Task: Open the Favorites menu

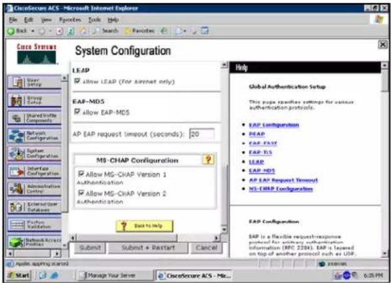Action: coord(70,19)
